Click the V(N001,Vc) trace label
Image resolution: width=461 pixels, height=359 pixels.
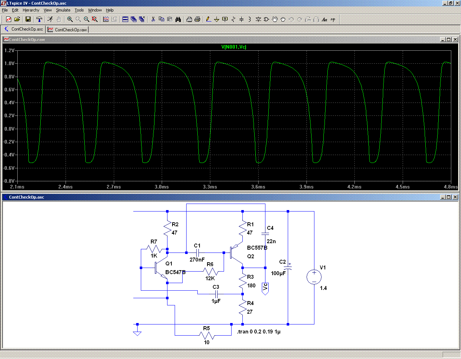pyautogui.click(x=234, y=47)
